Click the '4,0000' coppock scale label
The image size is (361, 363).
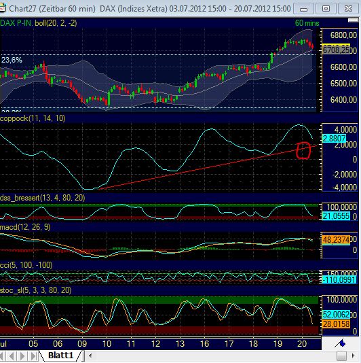pos(345,130)
